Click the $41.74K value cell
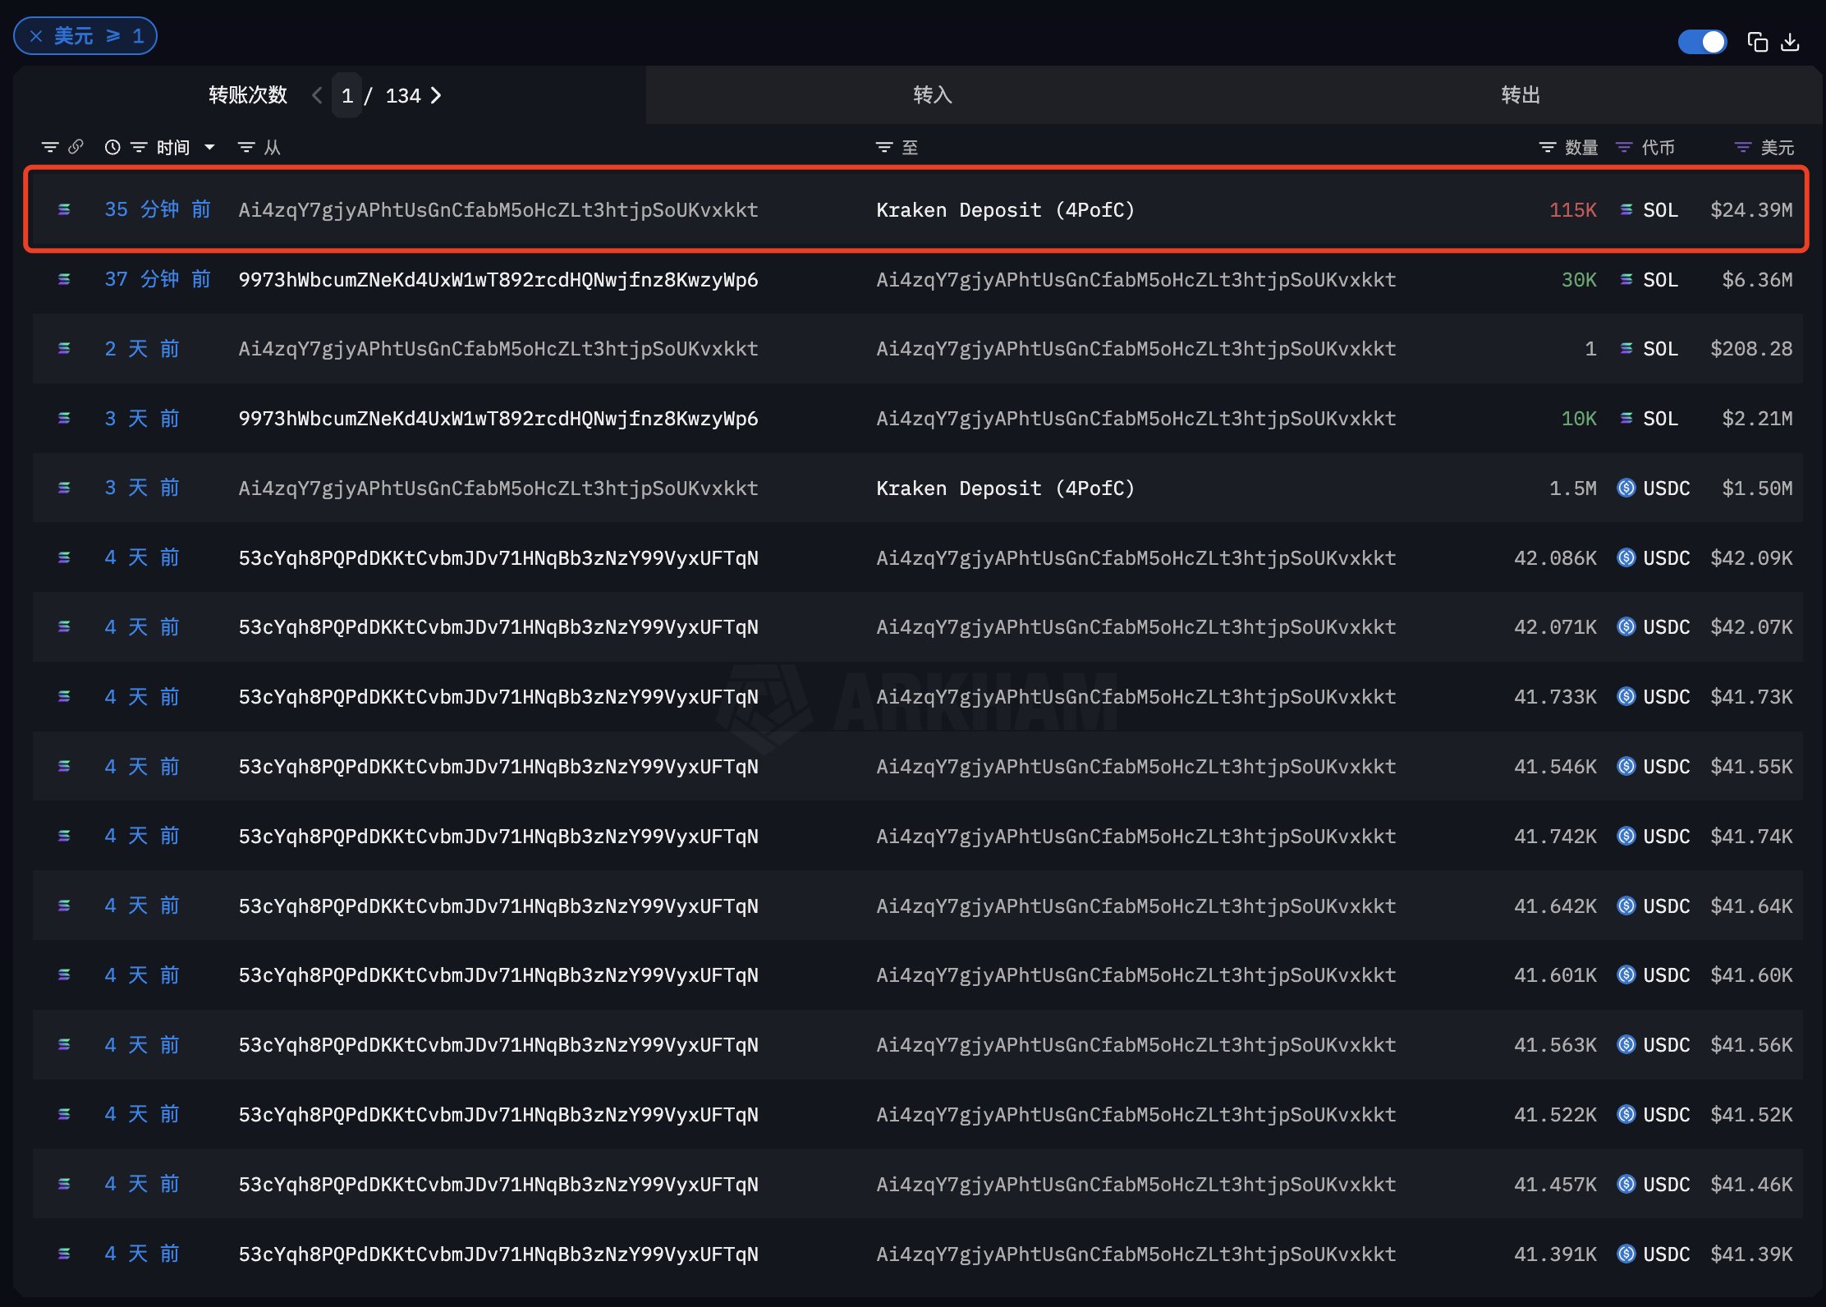 [1751, 837]
